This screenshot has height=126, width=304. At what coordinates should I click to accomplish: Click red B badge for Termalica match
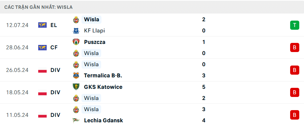pos(295,70)
